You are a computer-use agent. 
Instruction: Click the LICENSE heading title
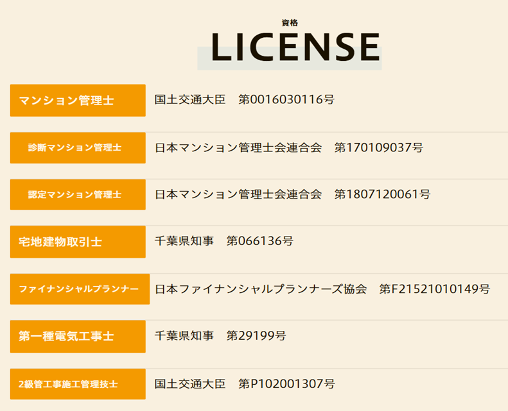(295, 47)
